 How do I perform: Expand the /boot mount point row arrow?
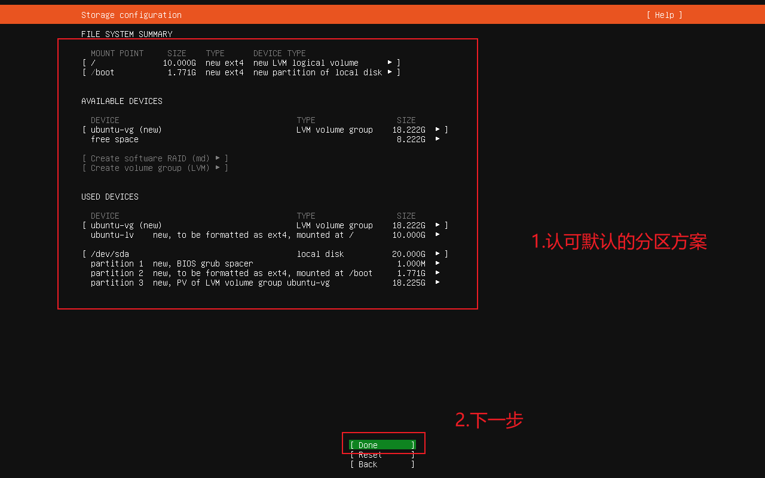(390, 72)
